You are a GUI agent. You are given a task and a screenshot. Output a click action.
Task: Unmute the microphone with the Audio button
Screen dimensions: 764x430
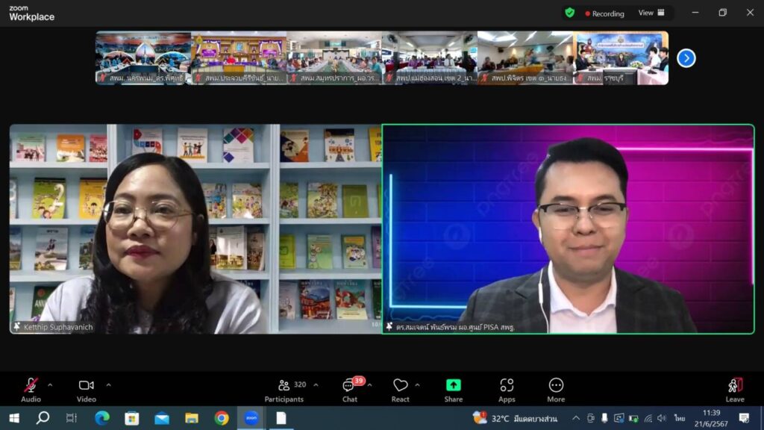(x=31, y=390)
